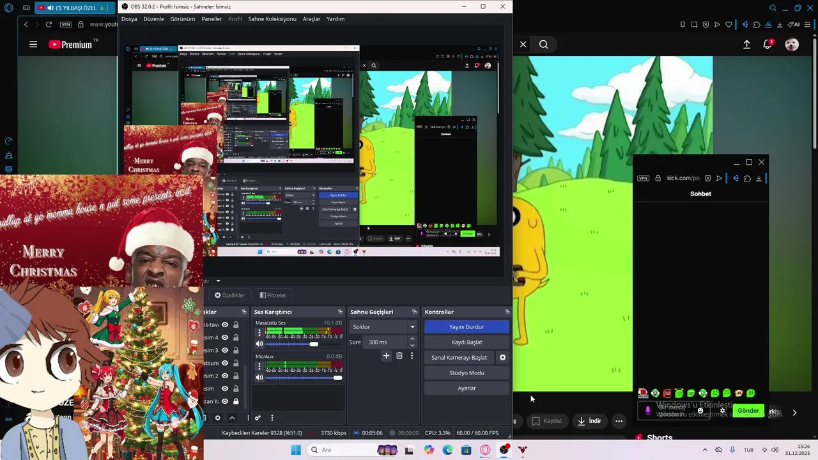Open the Sahne Koleksiyonu menu
This screenshot has width=818, height=460.
pos(272,19)
